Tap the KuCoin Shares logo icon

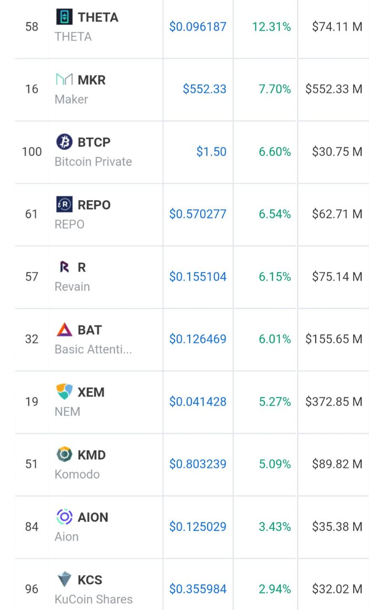click(64, 580)
